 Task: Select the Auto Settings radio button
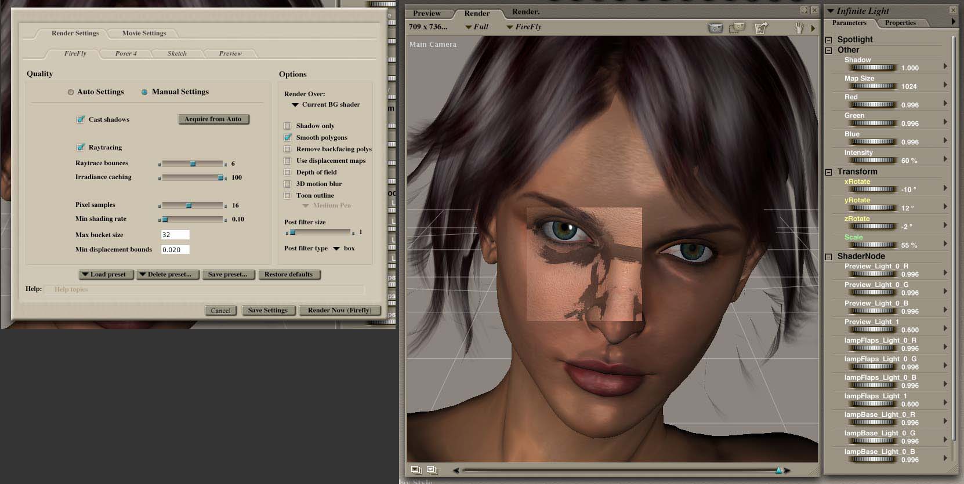point(71,92)
